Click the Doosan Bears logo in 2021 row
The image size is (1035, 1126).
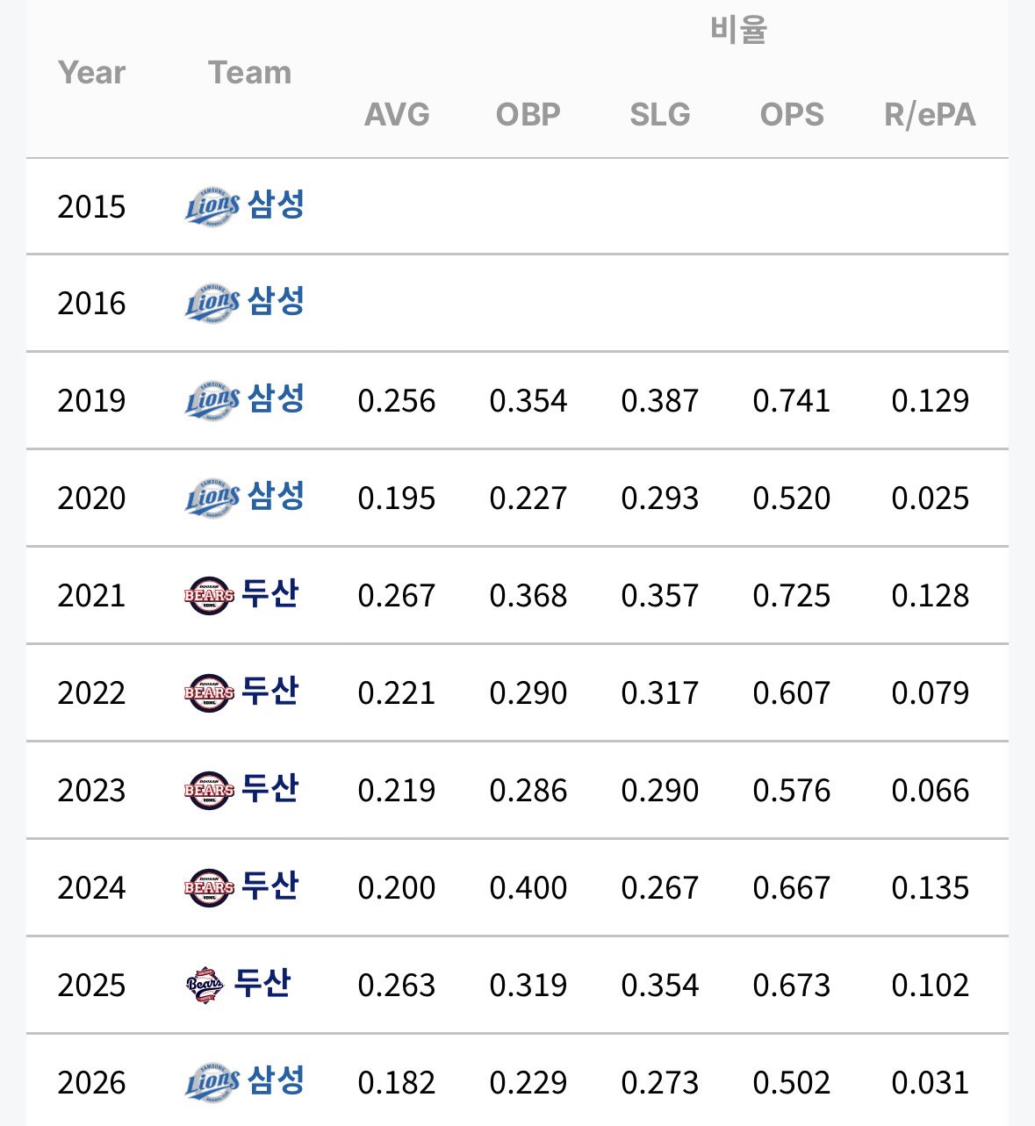pyautogui.click(x=210, y=596)
